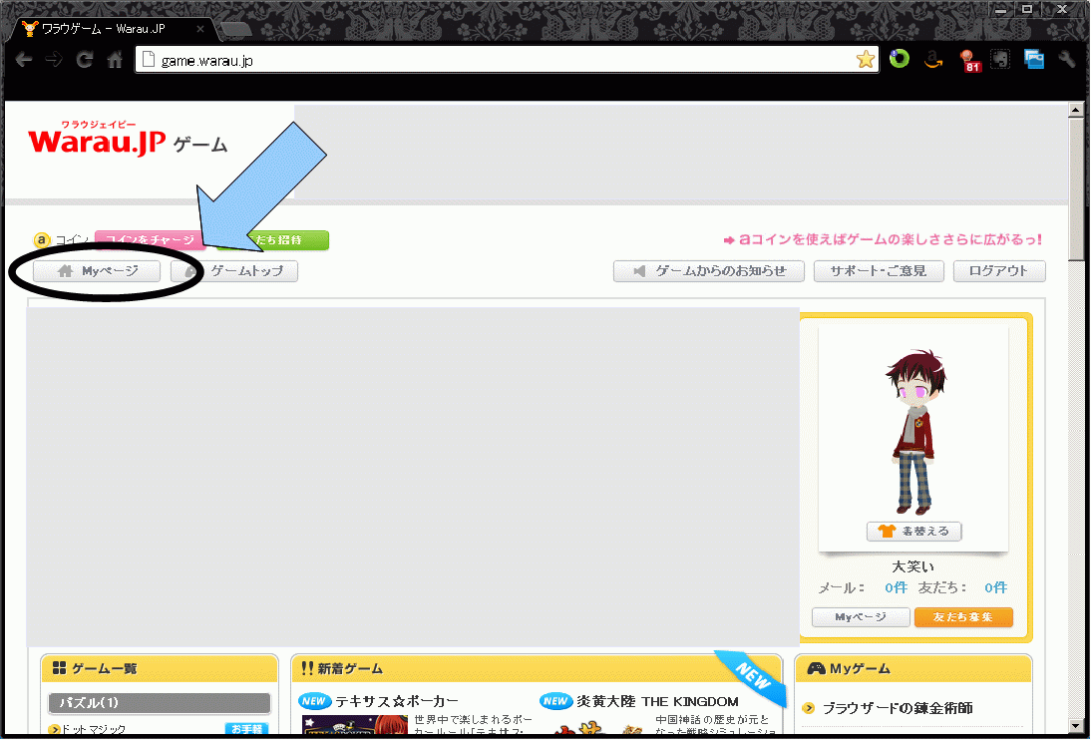Open the Amazon extension icon
Image resolution: width=1091 pixels, height=740 pixels.
[x=933, y=60]
